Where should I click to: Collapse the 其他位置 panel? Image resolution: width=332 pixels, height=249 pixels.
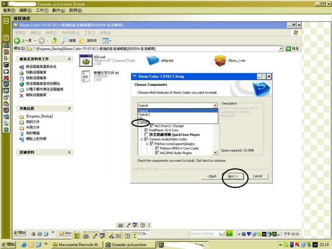69,108
